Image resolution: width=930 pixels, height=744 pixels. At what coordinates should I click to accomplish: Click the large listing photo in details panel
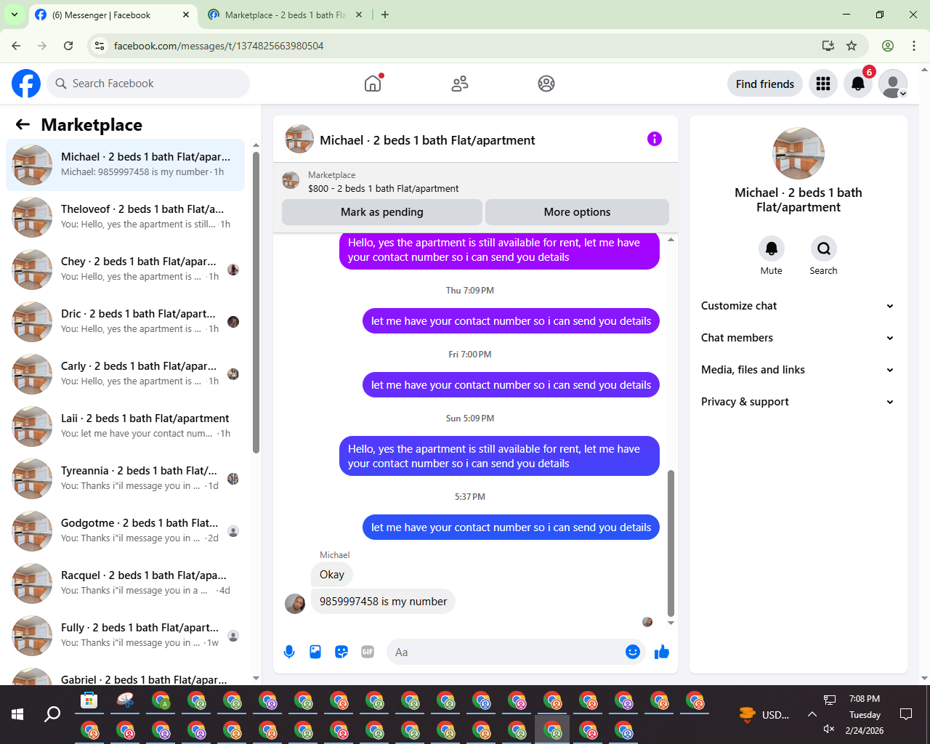(x=798, y=153)
